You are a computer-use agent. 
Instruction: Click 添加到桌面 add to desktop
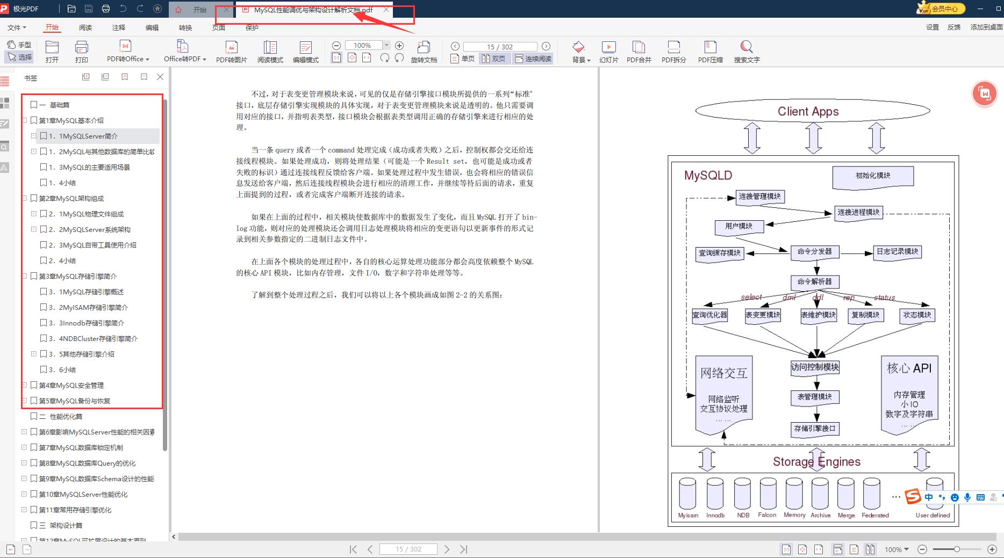pyautogui.click(x=986, y=27)
